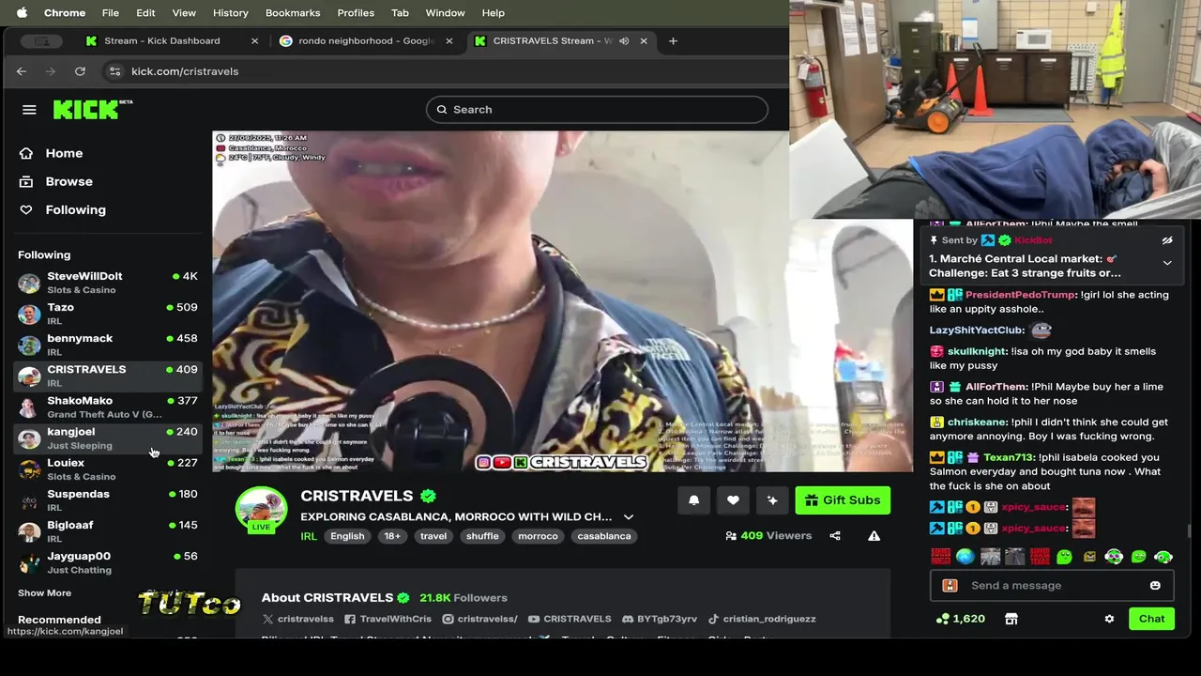Open ShakoMako channel in Following list
This screenshot has height=676, width=1201.
coord(107,407)
